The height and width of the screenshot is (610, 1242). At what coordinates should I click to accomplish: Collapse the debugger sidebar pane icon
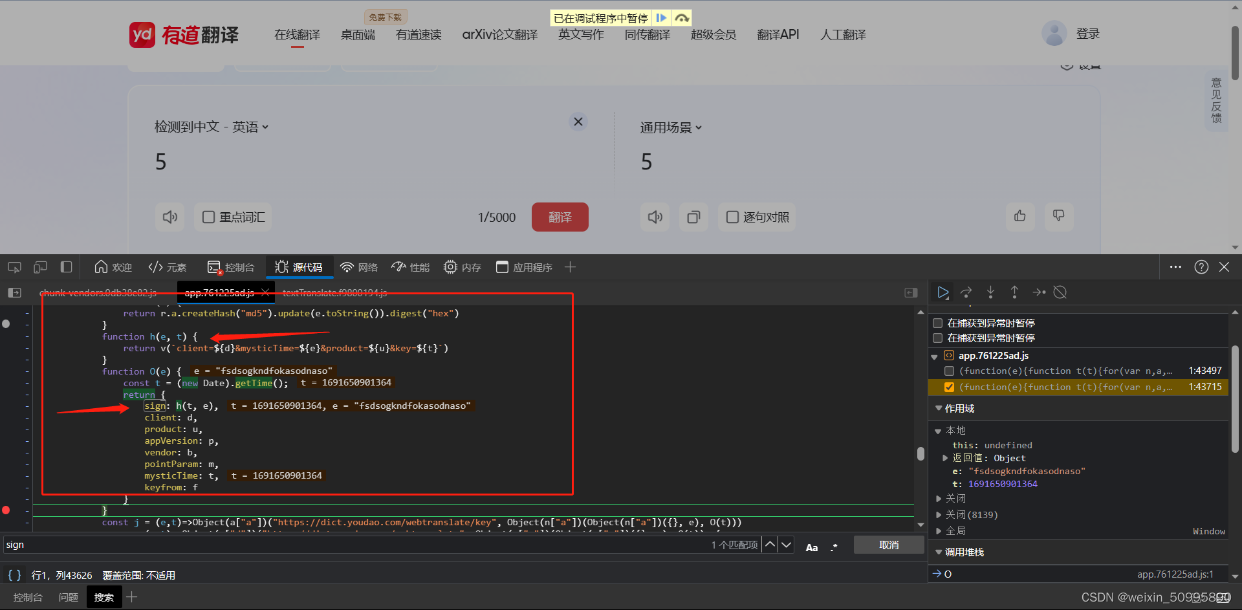point(911,293)
